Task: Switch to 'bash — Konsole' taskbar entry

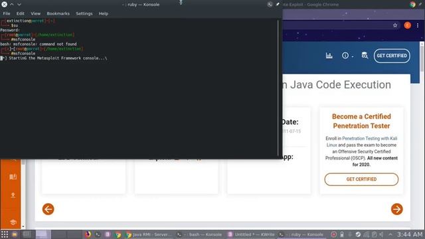Action: 199,234
